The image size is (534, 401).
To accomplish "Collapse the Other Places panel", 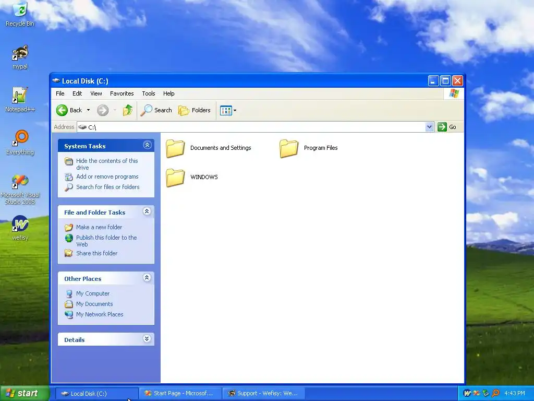I will tap(147, 278).
